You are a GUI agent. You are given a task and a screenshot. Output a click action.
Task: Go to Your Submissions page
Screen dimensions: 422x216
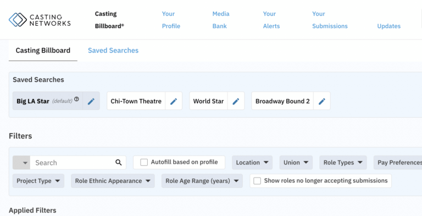[x=330, y=20]
